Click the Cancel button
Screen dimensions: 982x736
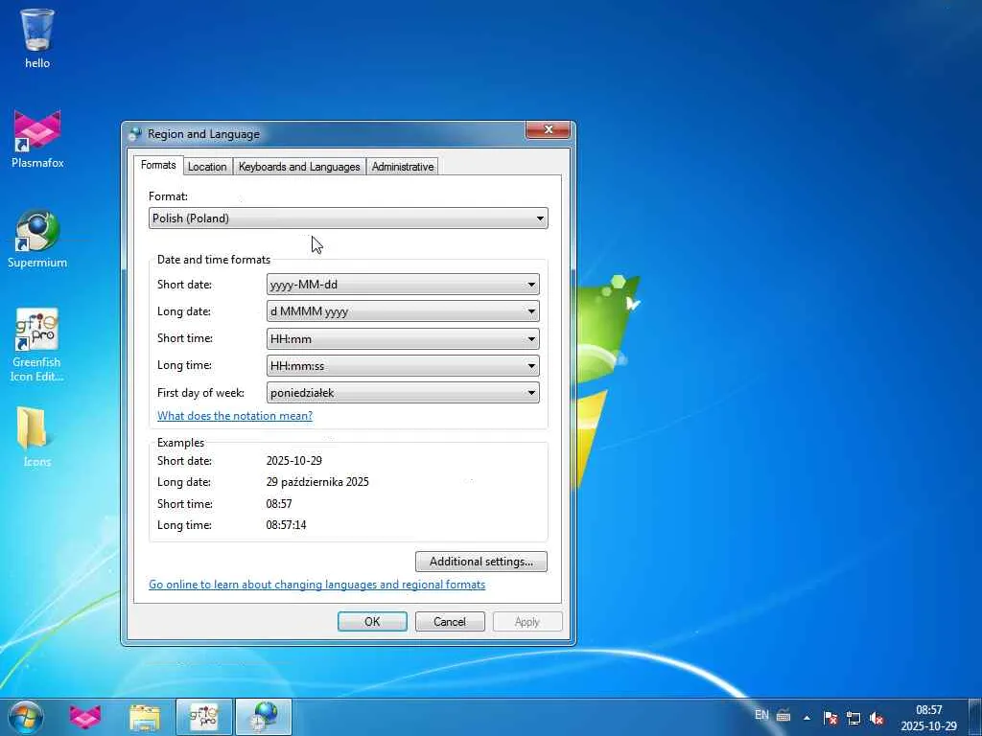click(x=450, y=621)
